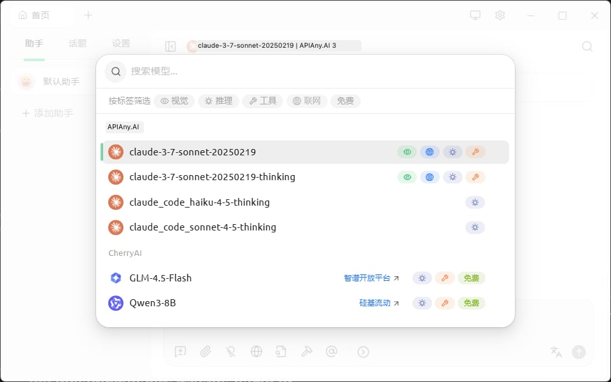The width and height of the screenshot is (611, 382).
Task: Open 智谱开放平台 link
Action: coord(371,278)
